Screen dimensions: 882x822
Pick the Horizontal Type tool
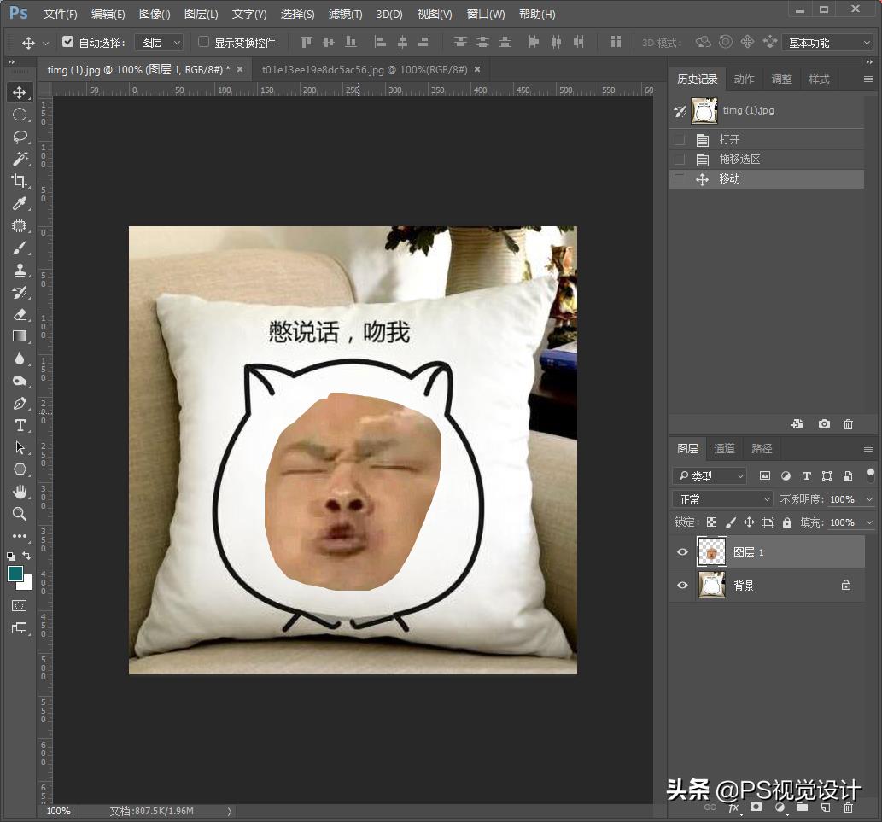[x=20, y=425]
